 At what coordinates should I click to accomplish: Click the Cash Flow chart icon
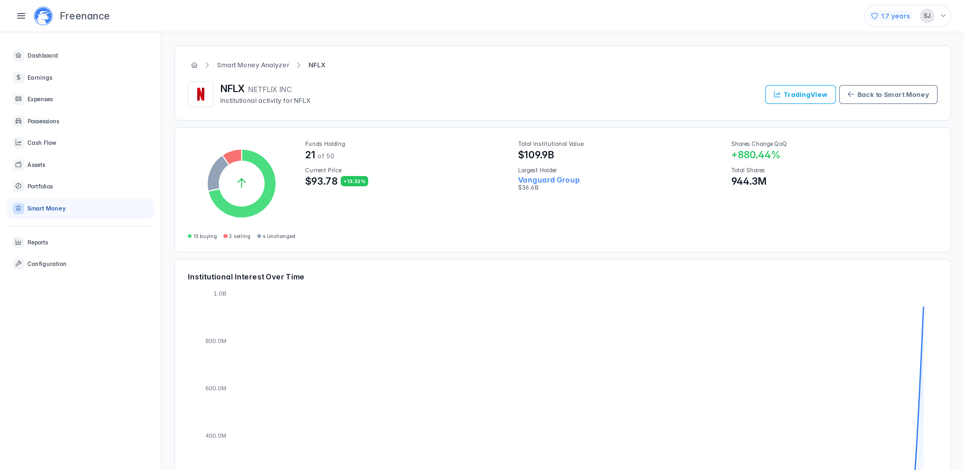pyautogui.click(x=18, y=143)
